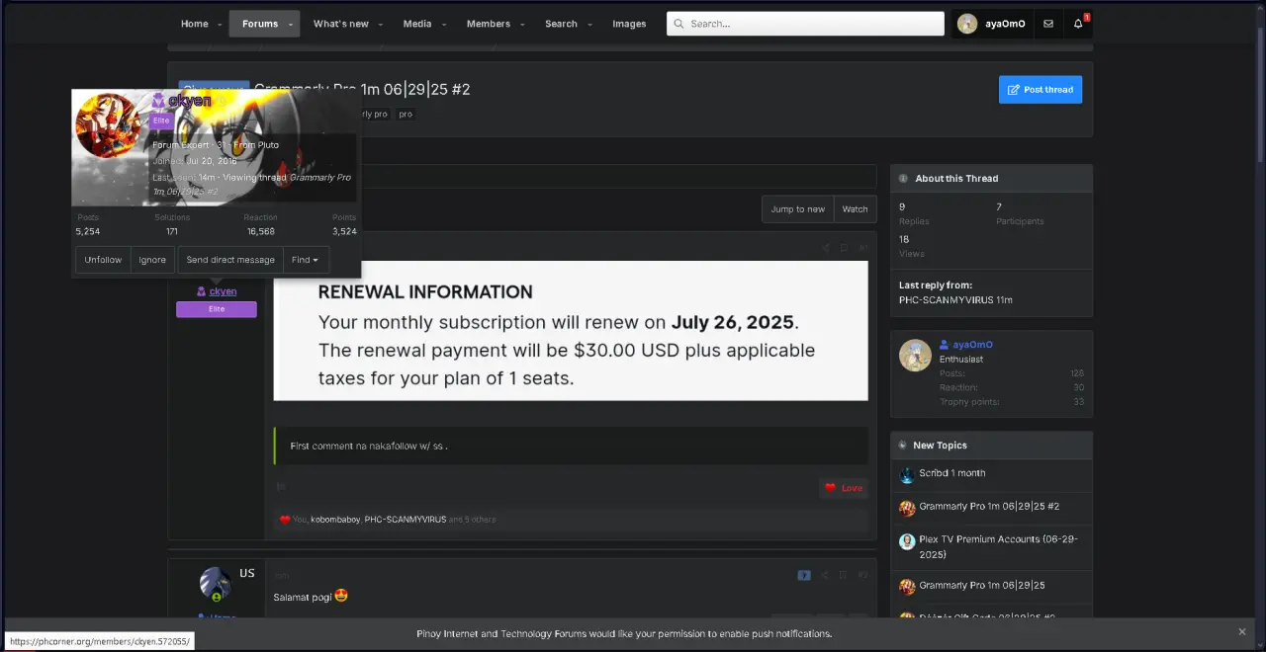Screen dimensions: 1266x652
Task: Click the bookmark icon on the second post
Action: click(844, 575)
